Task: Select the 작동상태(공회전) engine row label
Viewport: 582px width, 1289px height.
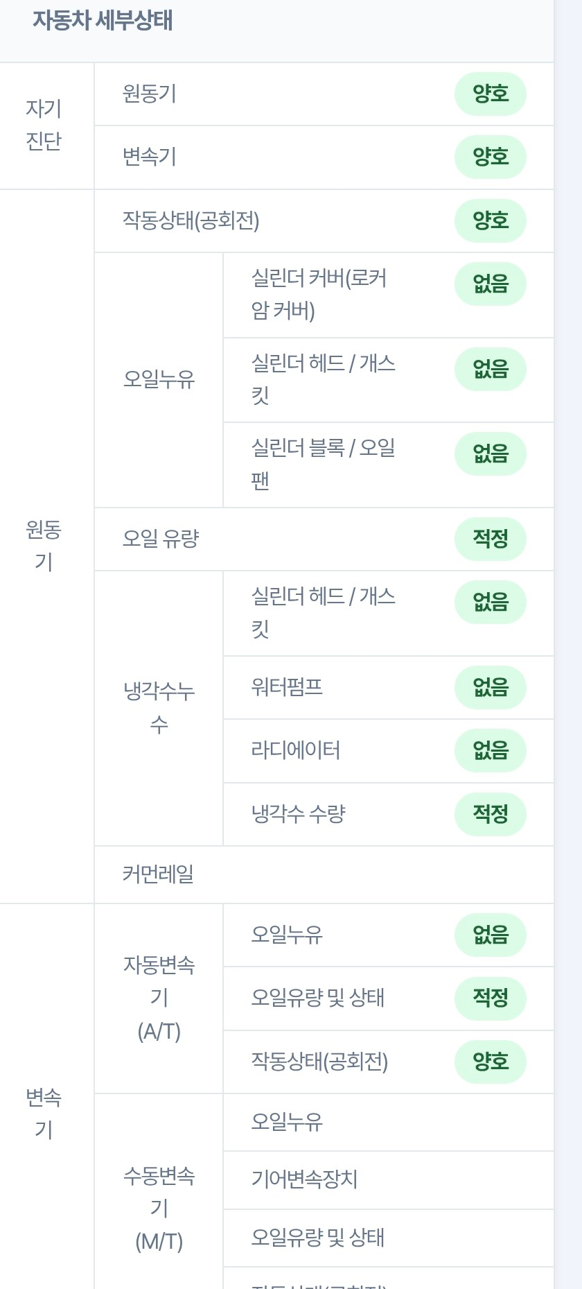Action: coord(191,220)
